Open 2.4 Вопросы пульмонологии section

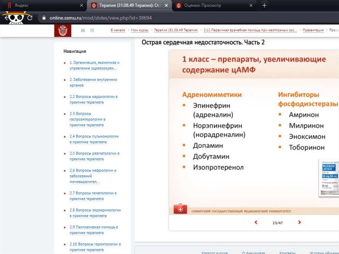(94, 139)
